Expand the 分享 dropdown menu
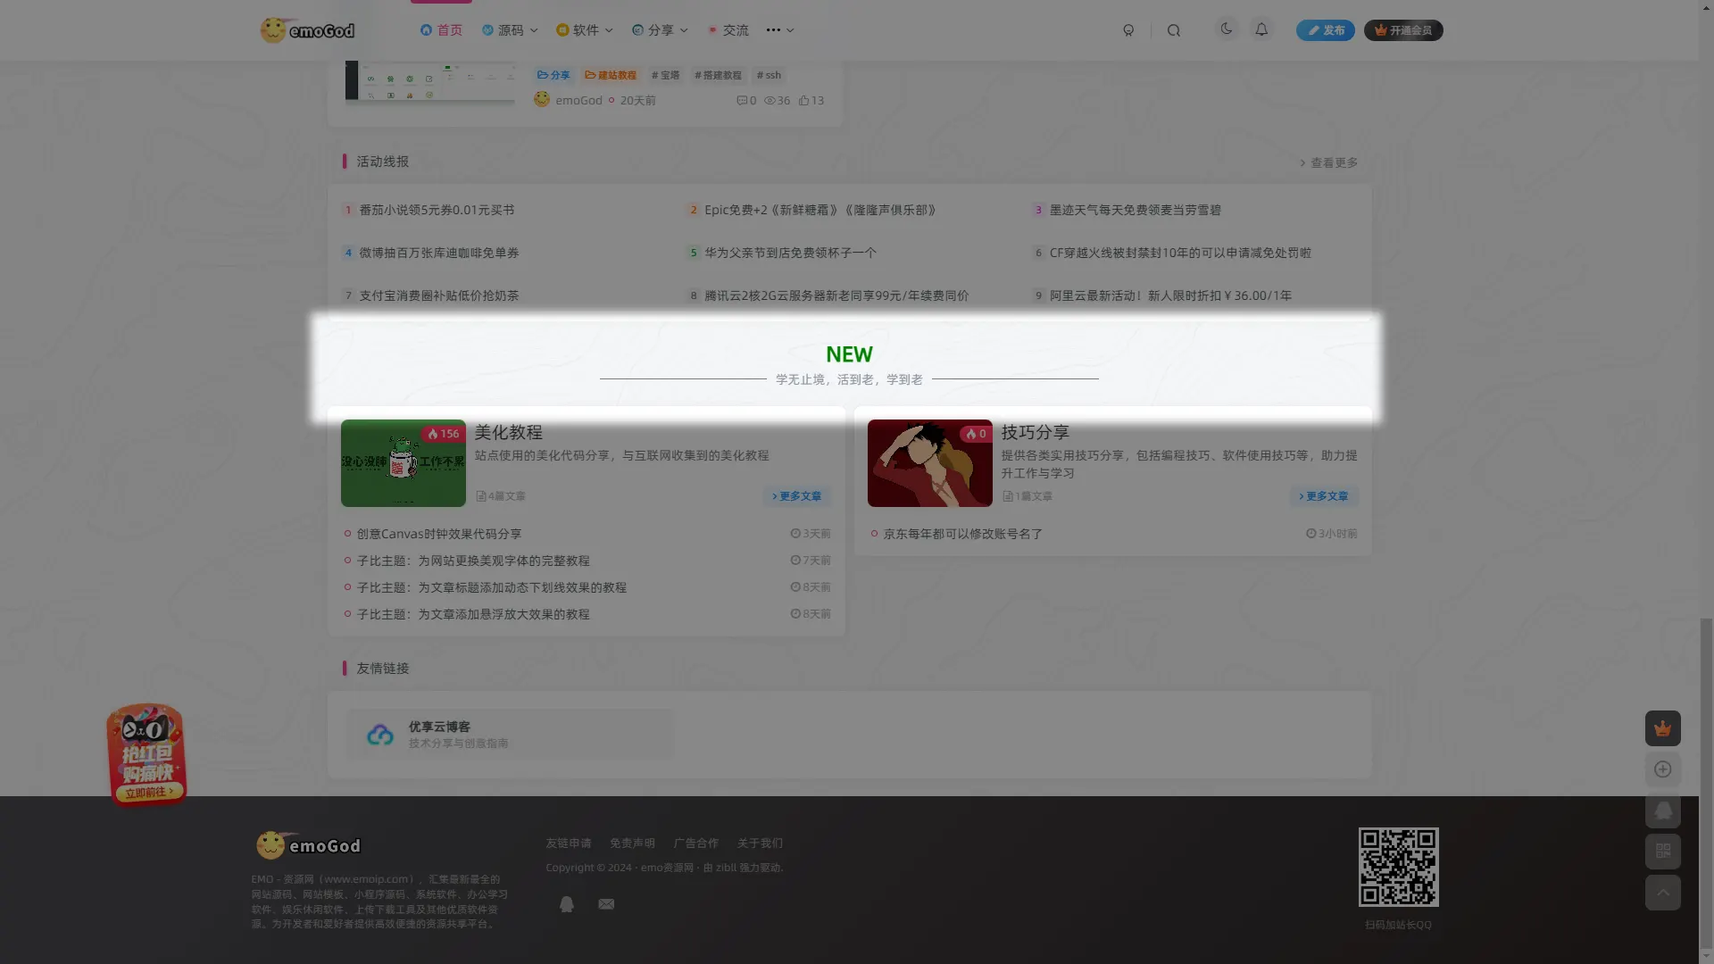This screenshot has width=1714, height=964. click(x=660, y=30)
